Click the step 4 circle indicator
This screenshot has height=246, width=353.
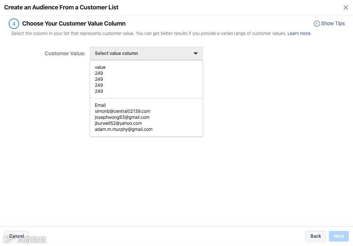(x=14, y=24)
